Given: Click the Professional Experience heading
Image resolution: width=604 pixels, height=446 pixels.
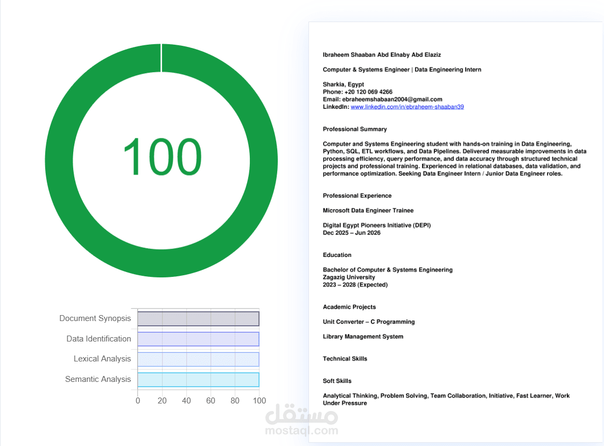Looking at the screenshot, I should [x=357, y=196].
